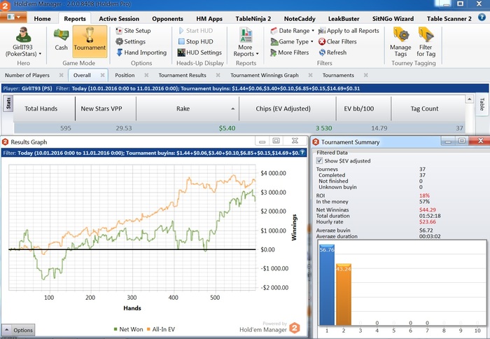Image resolution: width=490 pixels, height=339 pixels.
Task: Open Settings gear option
Action: point(131,41)
